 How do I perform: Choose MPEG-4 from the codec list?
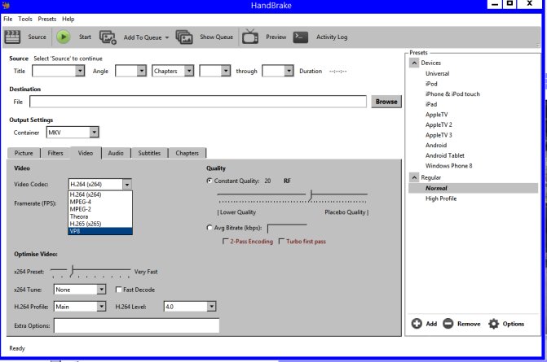[100, 202]
